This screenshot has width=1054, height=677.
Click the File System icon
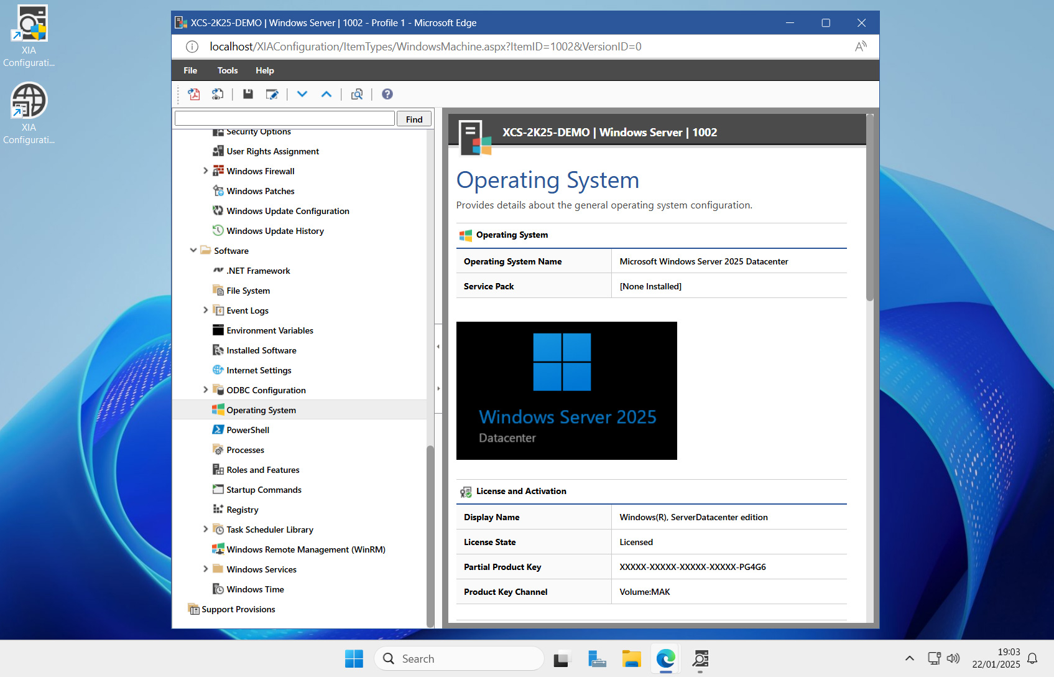(218, 290)
